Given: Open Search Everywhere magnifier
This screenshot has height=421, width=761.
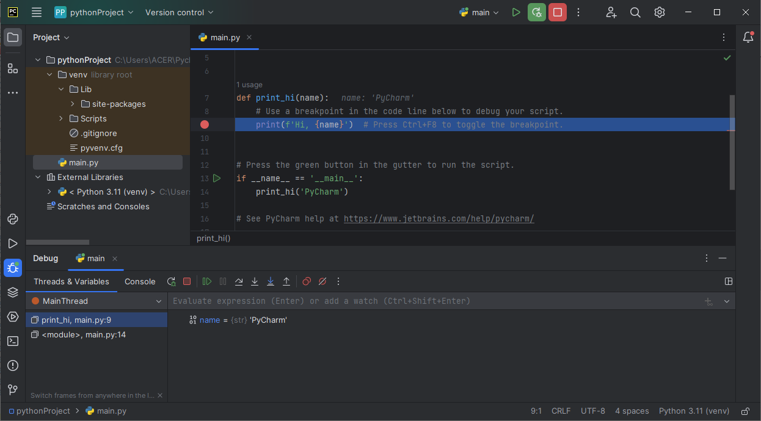Looking at the screenshot, I should pos(635,12).
